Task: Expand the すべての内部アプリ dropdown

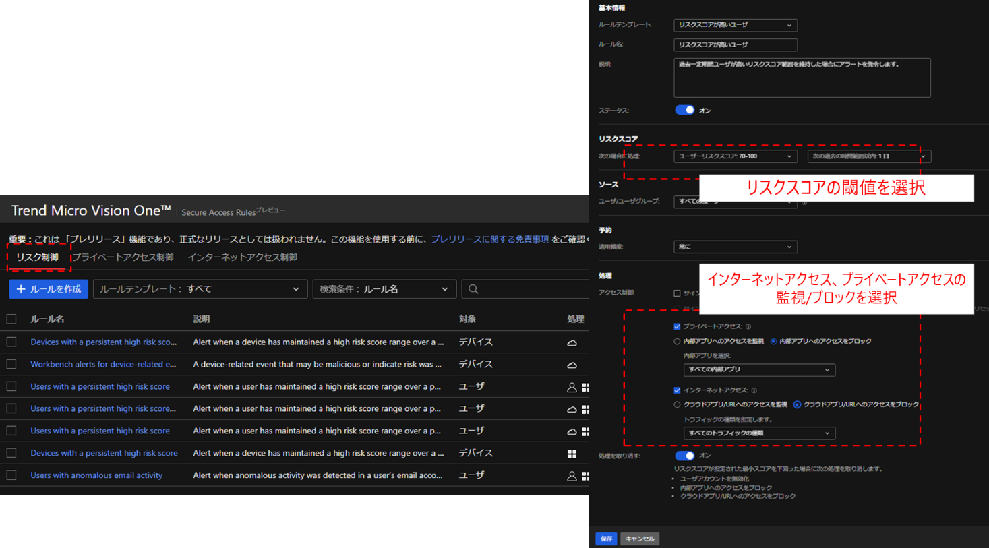Action: coord(758,370)
